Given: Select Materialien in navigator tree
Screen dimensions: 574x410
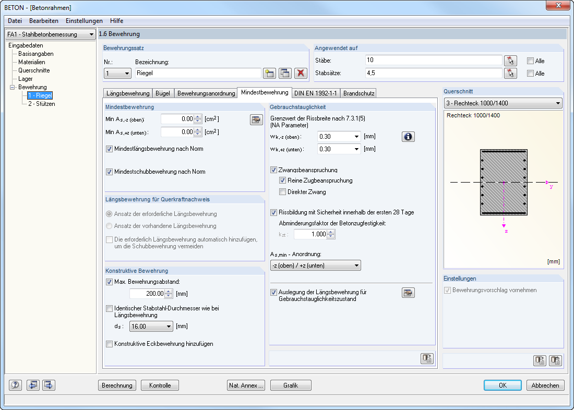Looking at the screenshot, I should pyautogui.click(x=32, y=62).
